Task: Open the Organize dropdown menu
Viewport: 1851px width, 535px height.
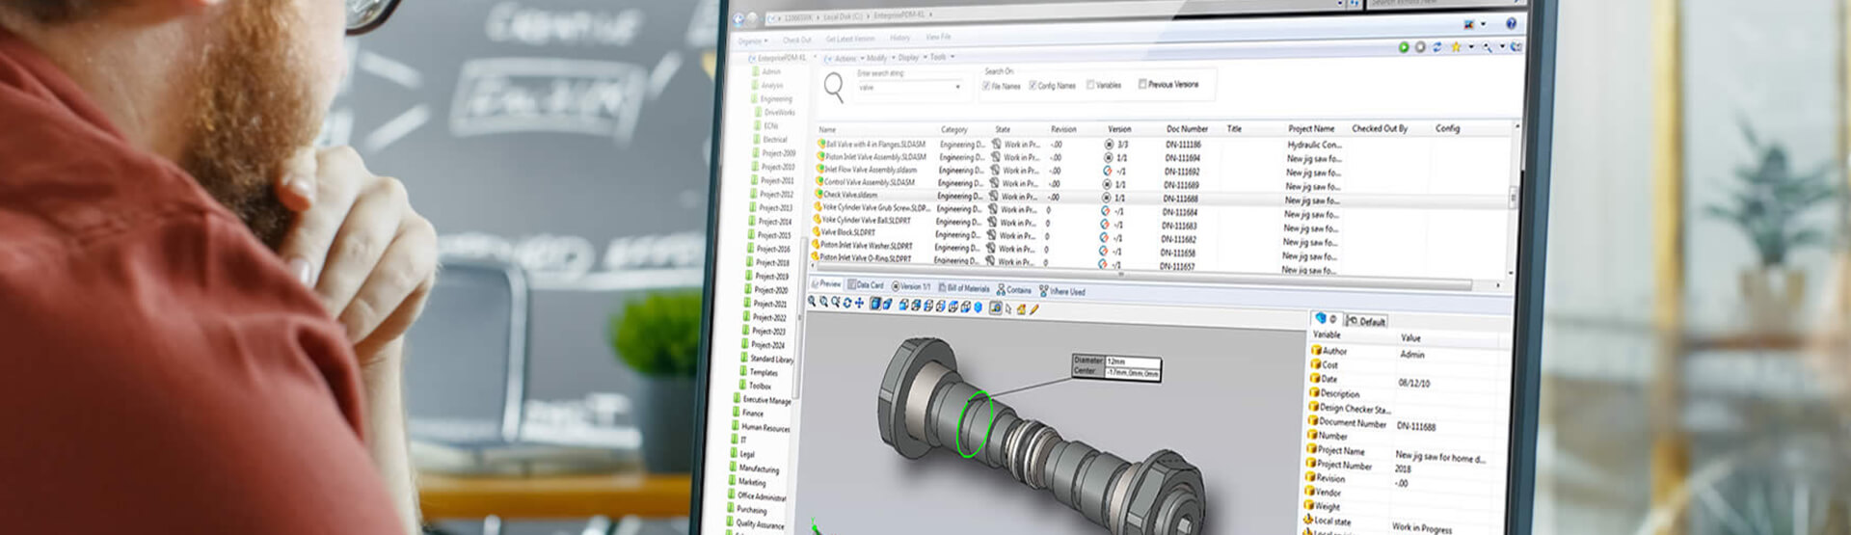Action: (753, 40)
